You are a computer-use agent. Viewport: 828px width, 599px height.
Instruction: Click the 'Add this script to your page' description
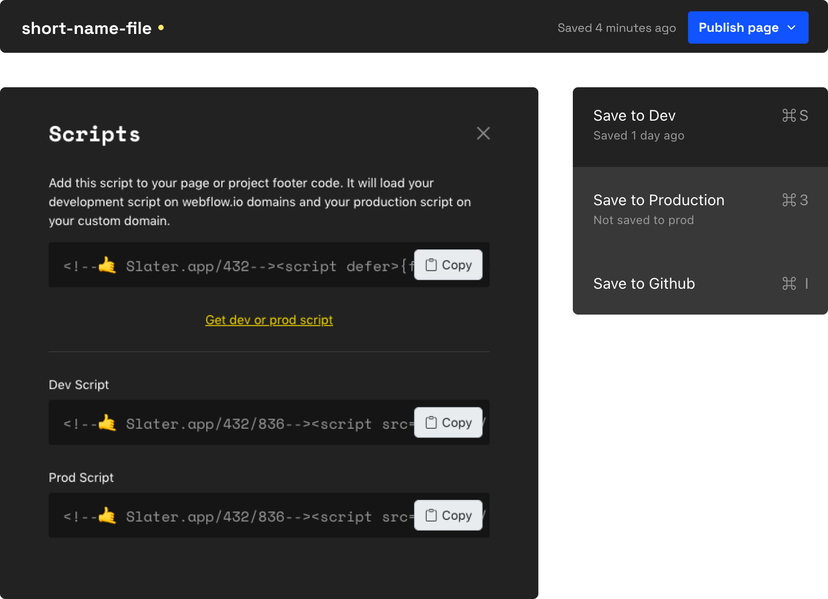[x=260, y=202]
